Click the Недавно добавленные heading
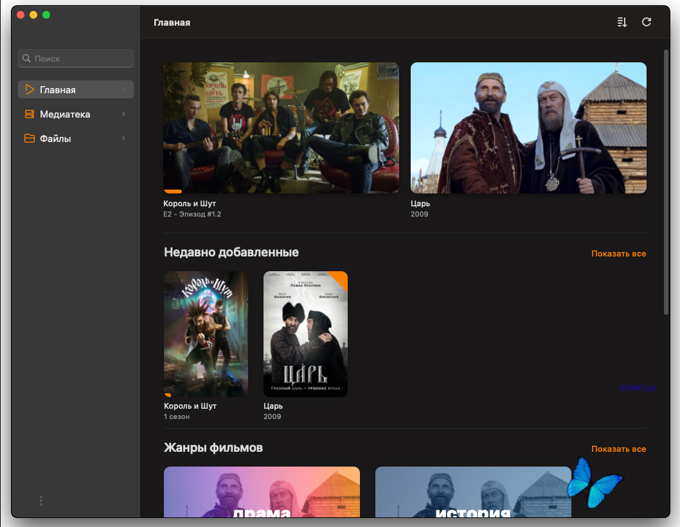 231,253
